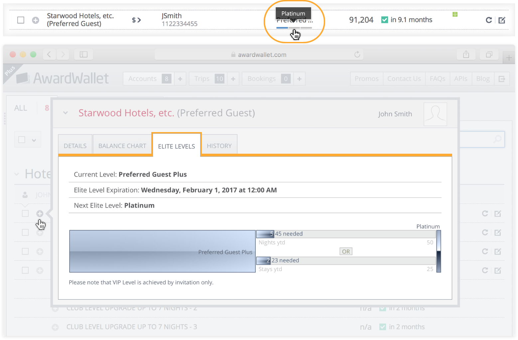Reload the awardwallet.com page

[357, 54]
